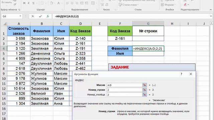The width and height of the screenshot is (214, 120).
Task: Open the borders dropdown arrow
Action: click(x=45, y=3)
